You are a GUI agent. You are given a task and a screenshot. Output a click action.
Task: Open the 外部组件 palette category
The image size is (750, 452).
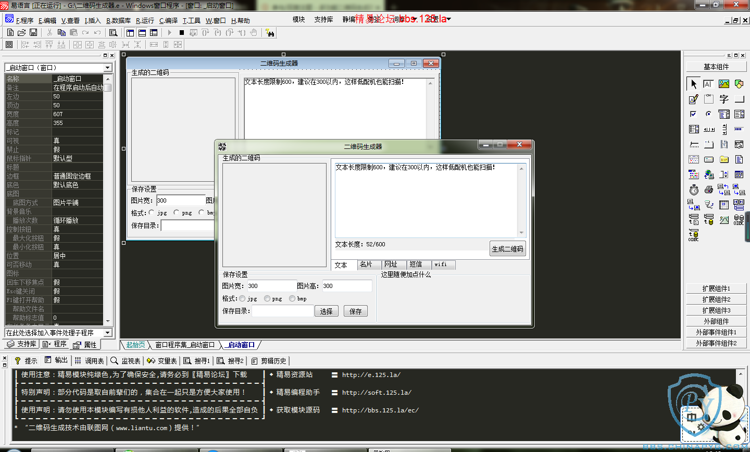point(716,321)
